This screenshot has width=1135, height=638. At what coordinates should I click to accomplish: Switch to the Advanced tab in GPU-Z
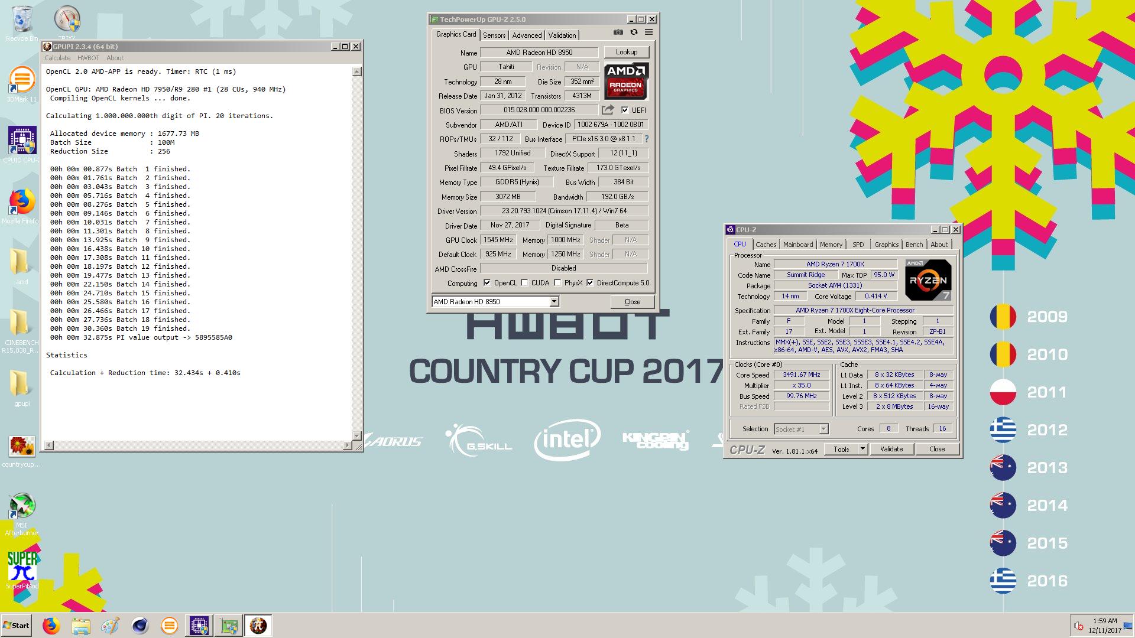coord(527,35)
